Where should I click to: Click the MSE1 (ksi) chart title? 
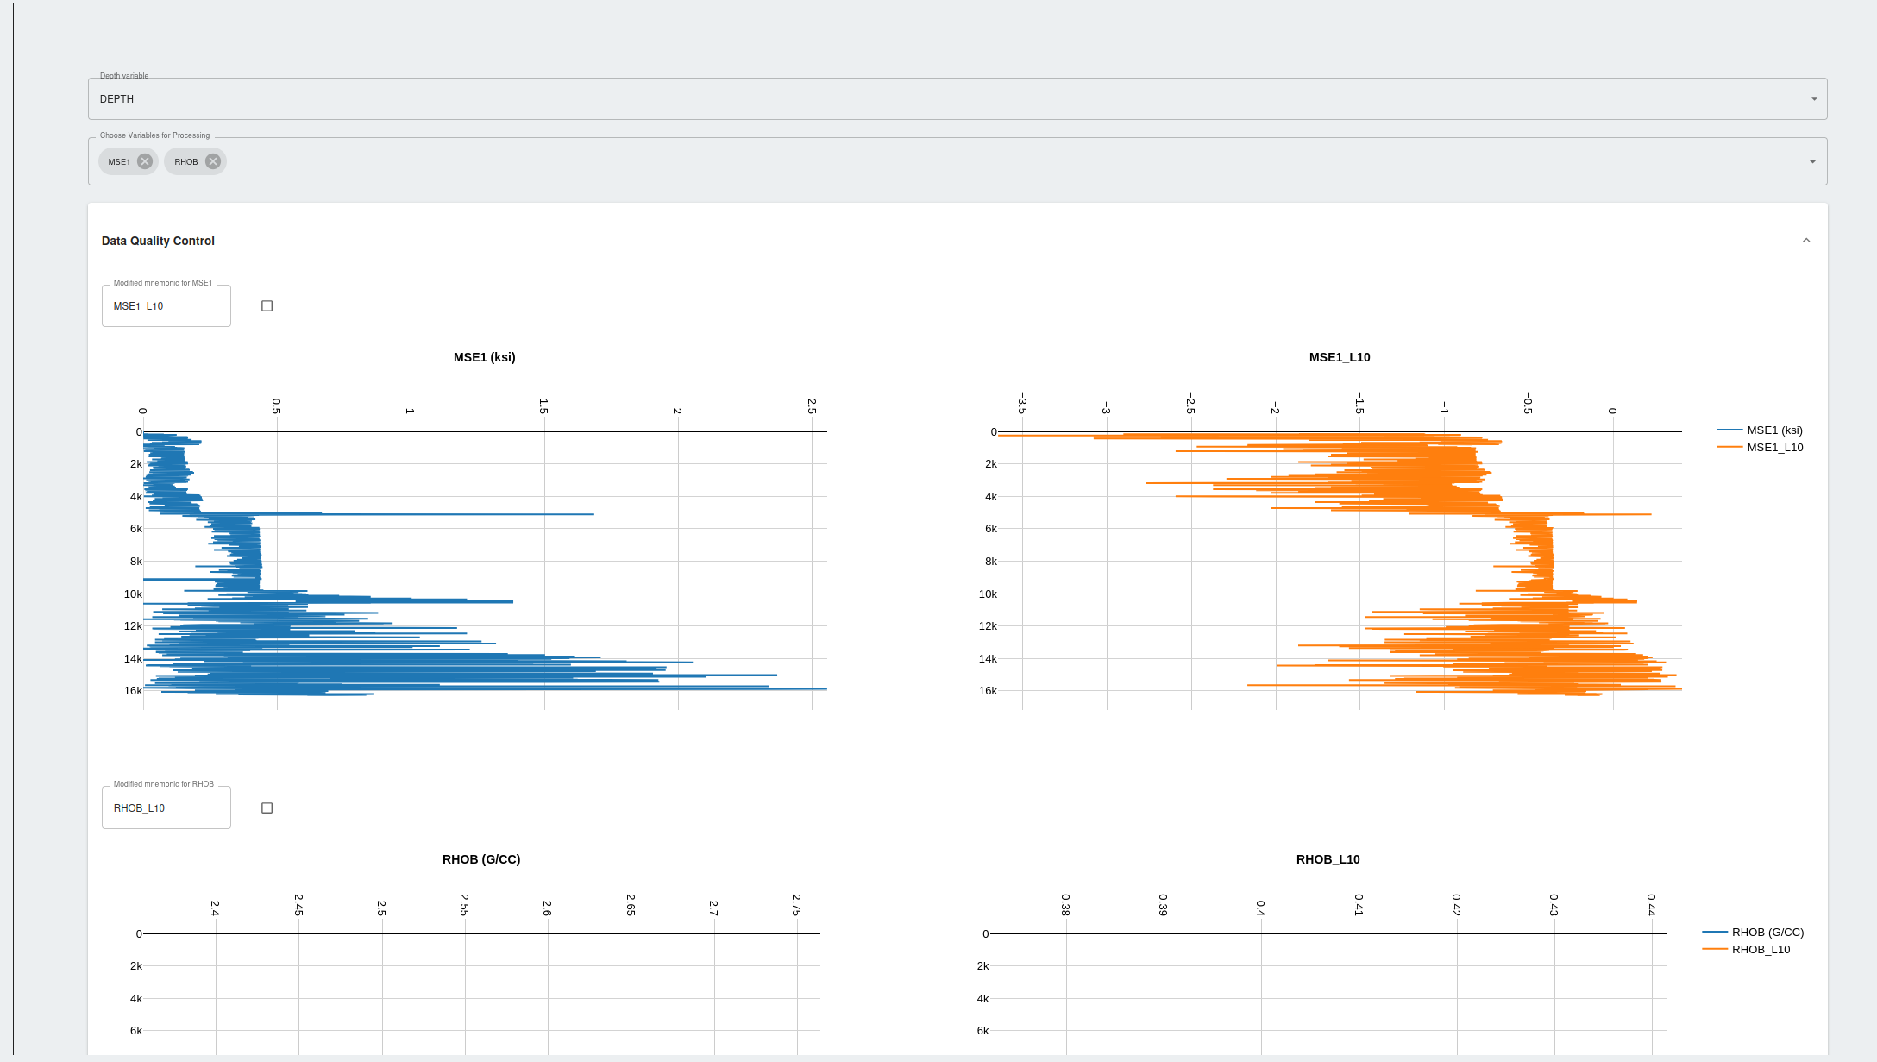point(485,357)
